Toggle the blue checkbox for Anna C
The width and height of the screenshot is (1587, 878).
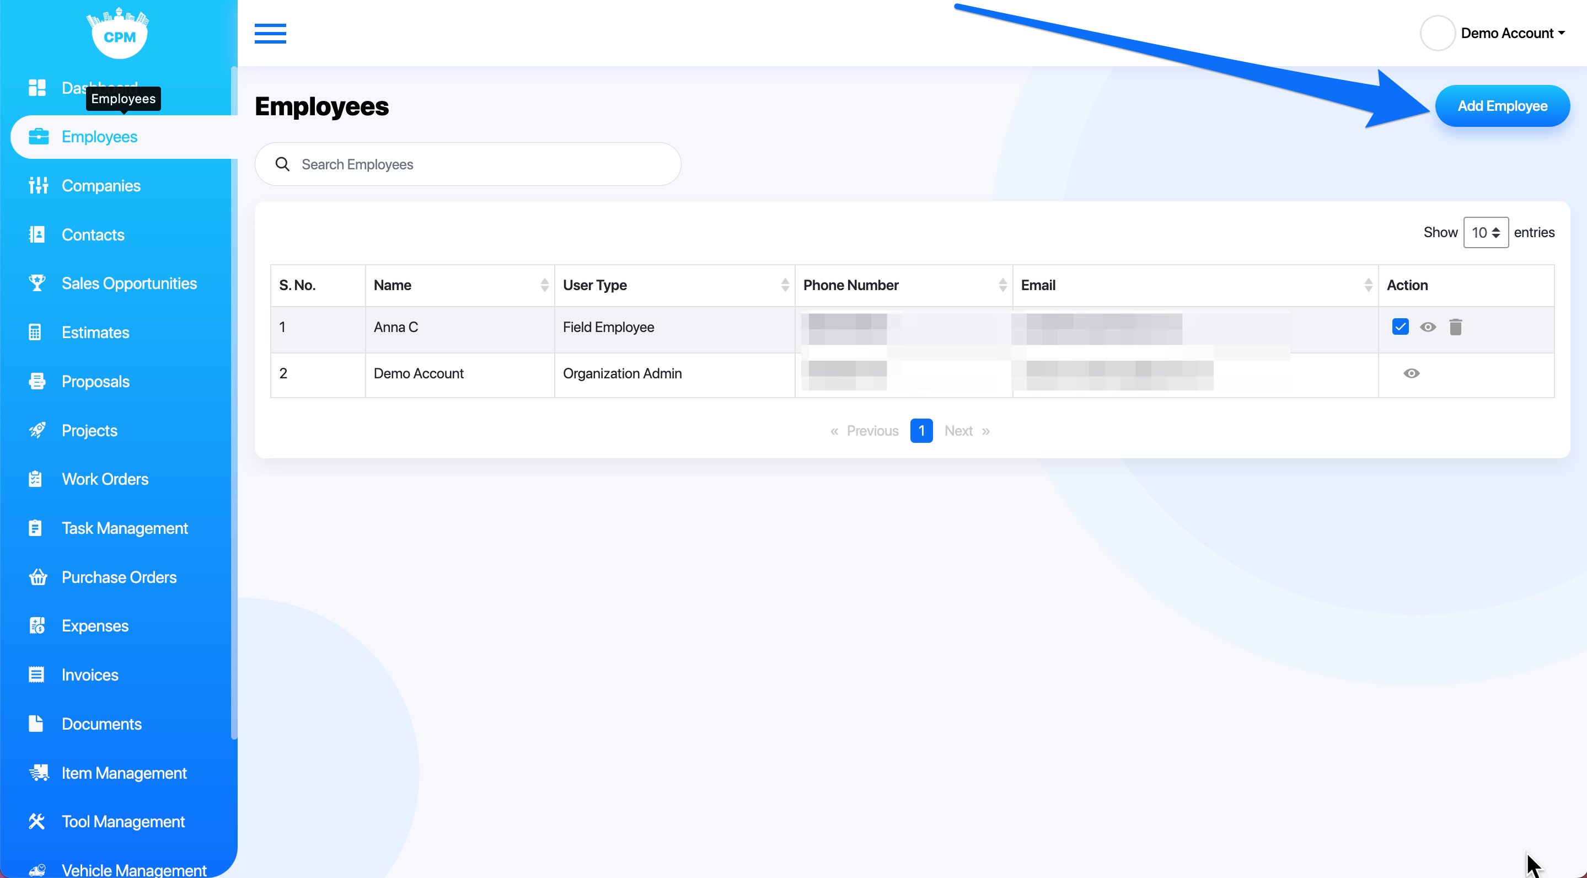[1400, 326]
